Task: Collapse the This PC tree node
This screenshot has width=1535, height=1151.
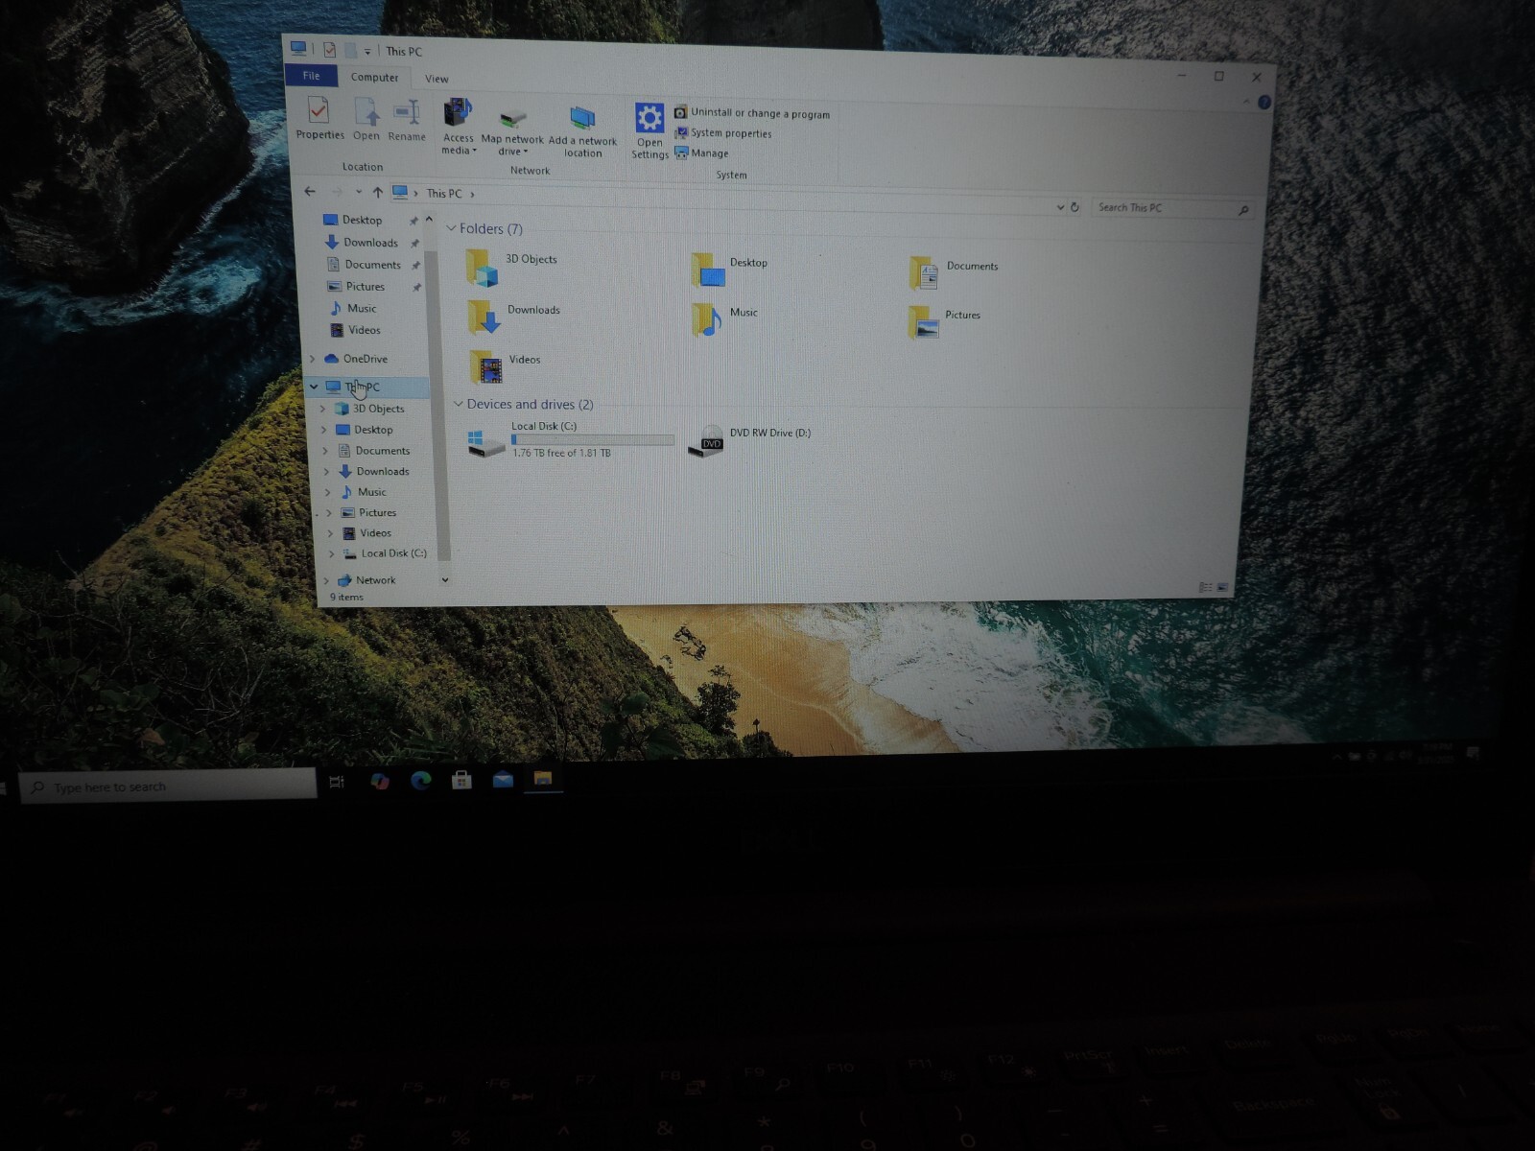Action: [x=314, y=387]
